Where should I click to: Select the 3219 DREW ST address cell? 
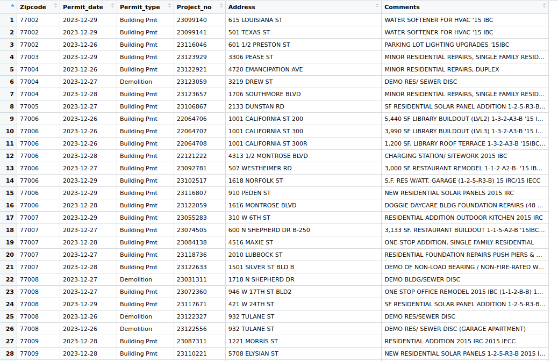(x=251, y=82)
